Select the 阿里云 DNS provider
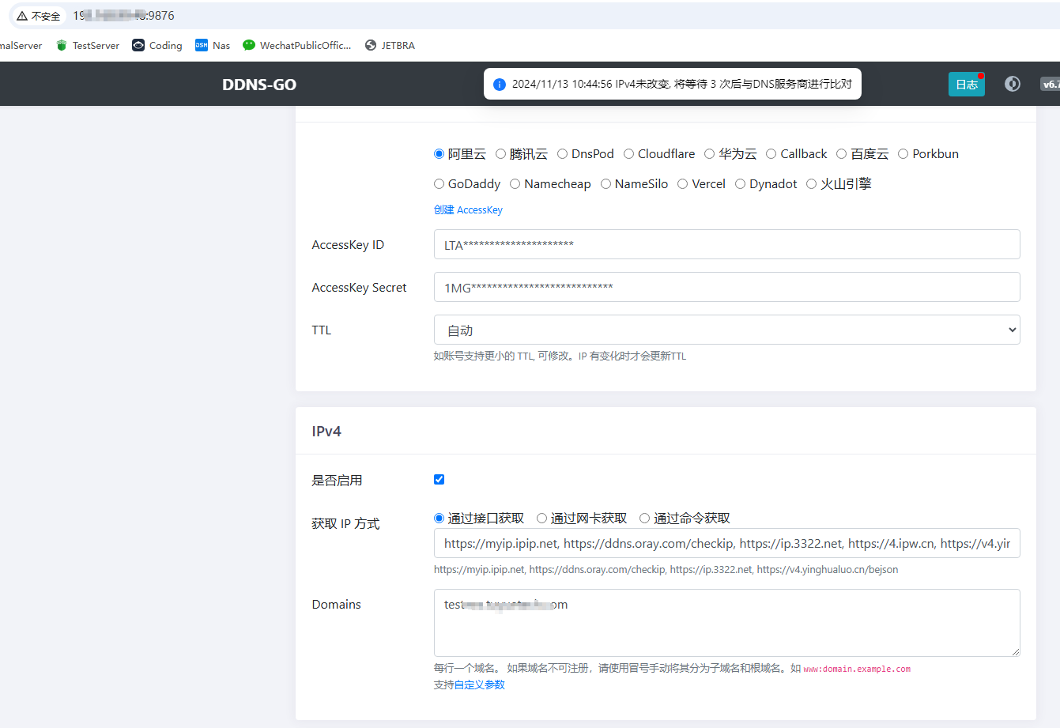The width and height of the screenshot is (1060, 728). tap(439, 154)
